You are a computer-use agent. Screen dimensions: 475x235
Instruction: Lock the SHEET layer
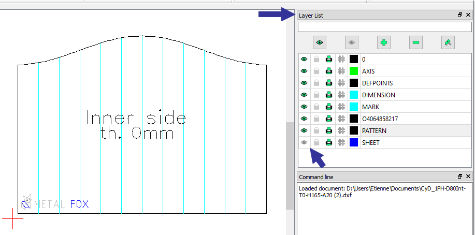point(316,142)
